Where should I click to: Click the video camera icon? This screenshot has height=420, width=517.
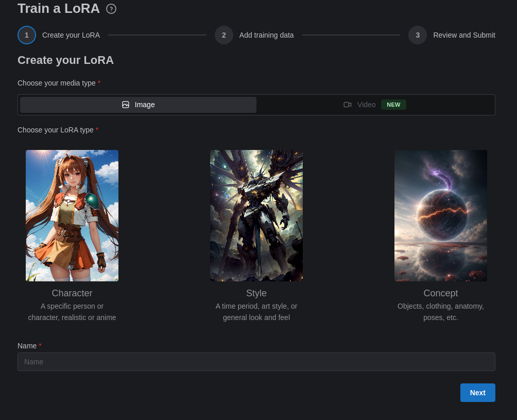[348, 105]
